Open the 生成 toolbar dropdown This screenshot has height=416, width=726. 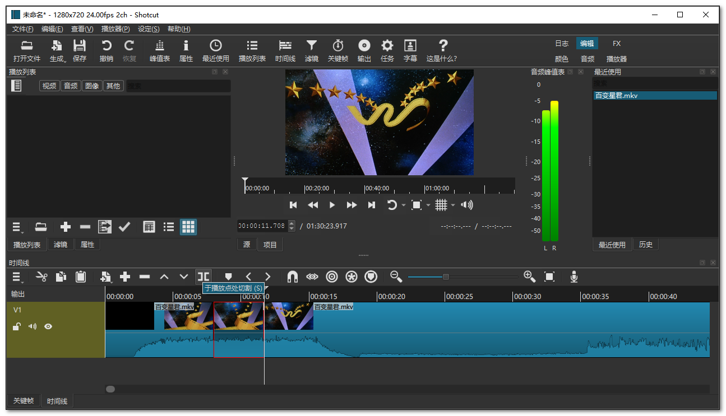(x=57, y=51)
